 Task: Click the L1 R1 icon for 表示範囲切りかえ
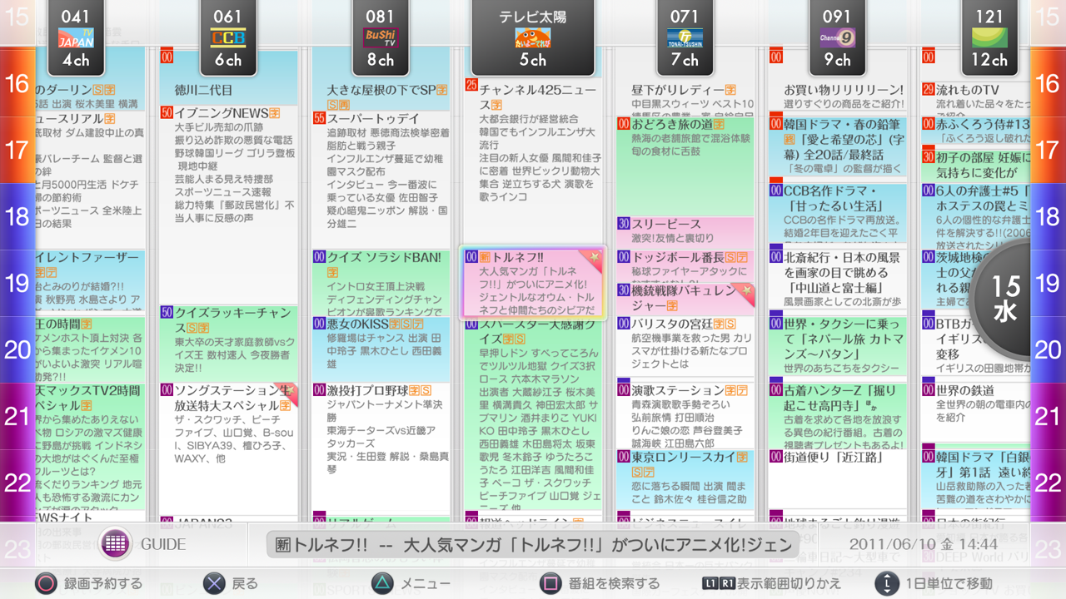(719, 584)
